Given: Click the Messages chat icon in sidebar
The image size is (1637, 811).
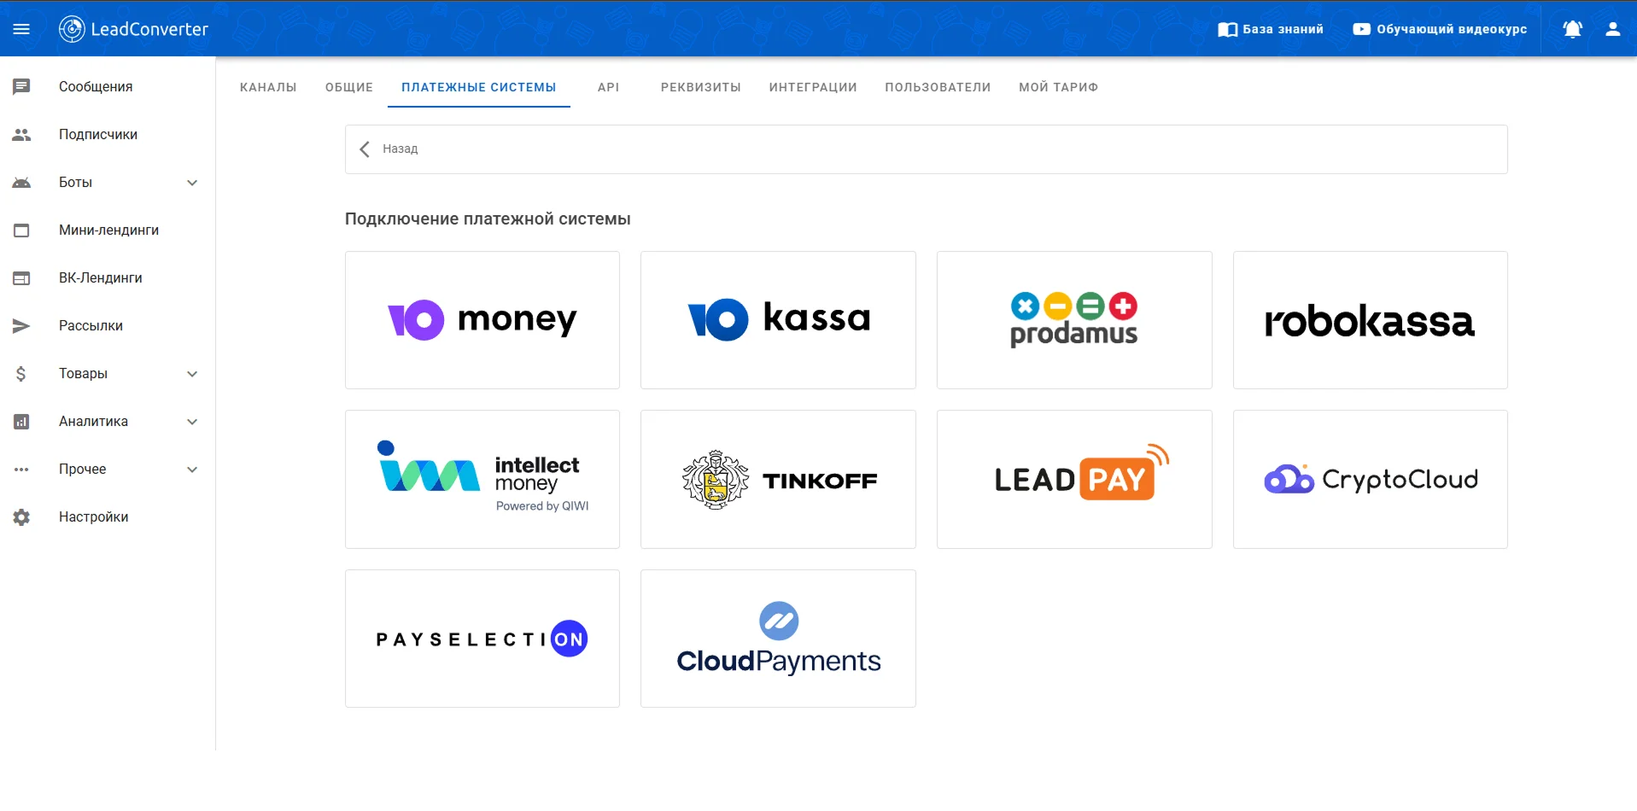Looking at the screenshot, I should click(21, 86).
